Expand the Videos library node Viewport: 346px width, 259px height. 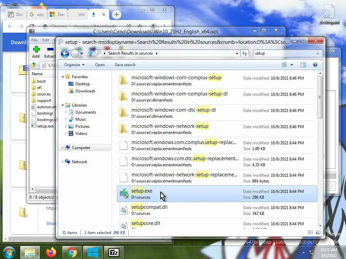pos(66,133)
